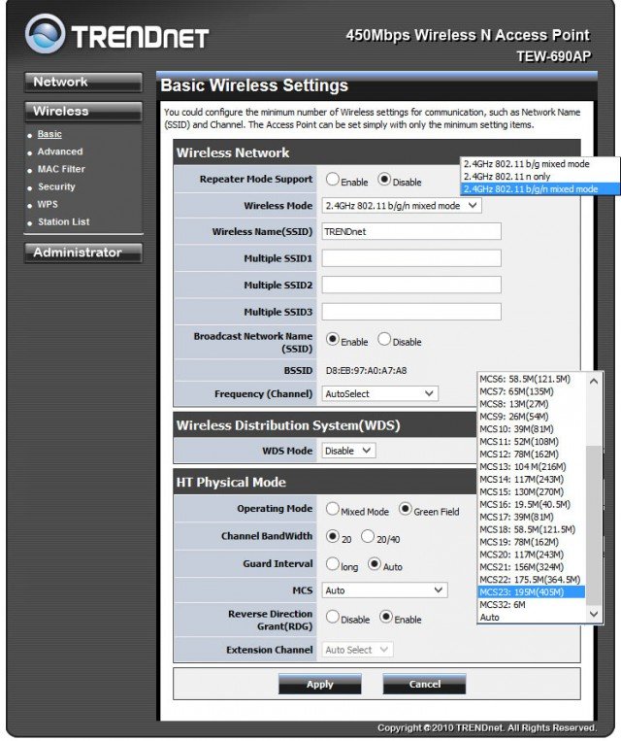Choose Mixed Mode operating mode
Screen dimensions: 621x741
tap(333, 509)
